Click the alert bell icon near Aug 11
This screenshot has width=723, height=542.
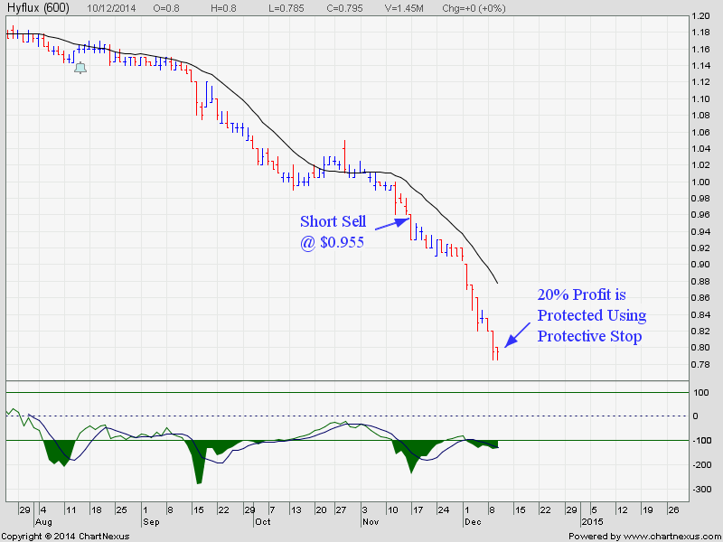click(80, 68)
